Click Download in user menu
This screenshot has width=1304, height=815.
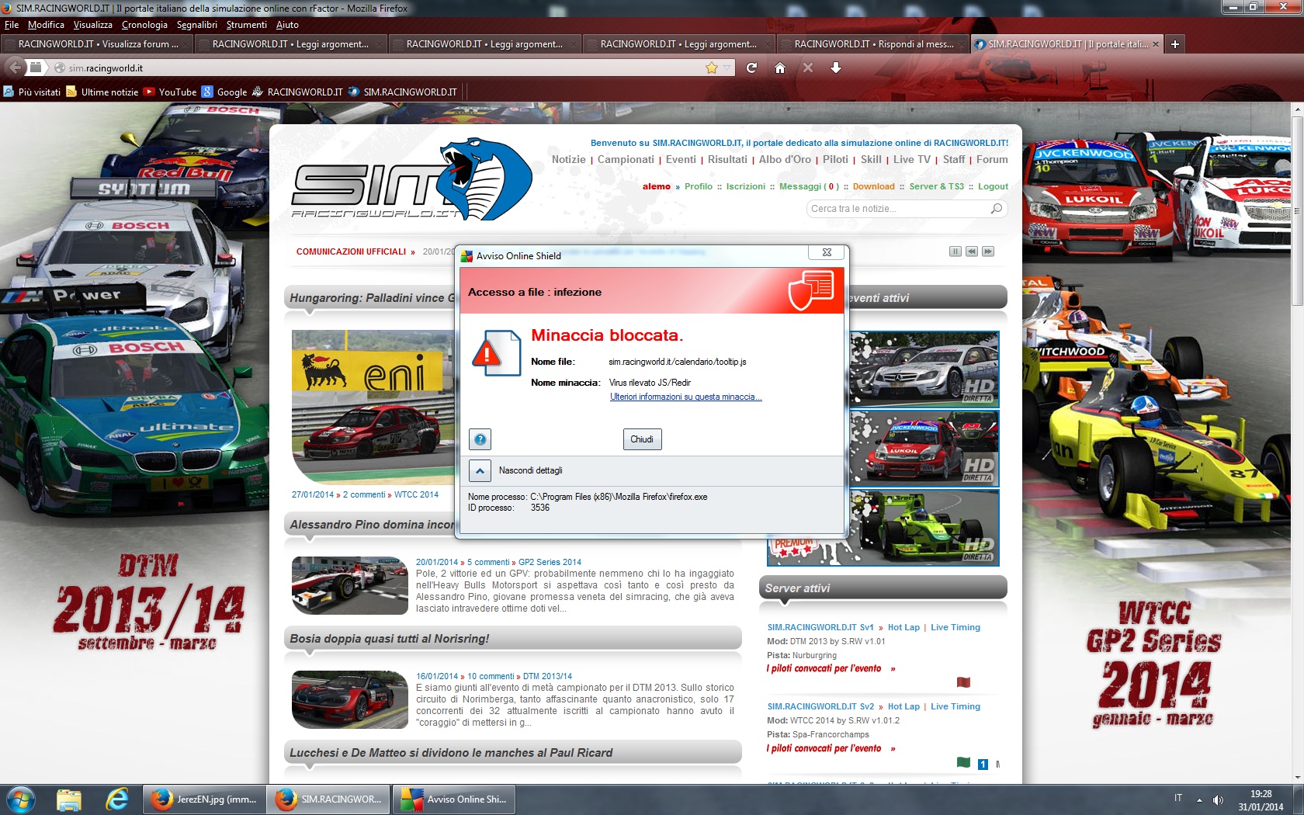[873, 186]
